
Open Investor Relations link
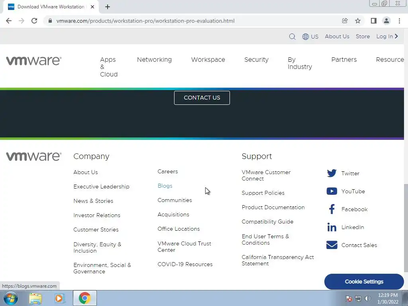click(x=97, y=215)
